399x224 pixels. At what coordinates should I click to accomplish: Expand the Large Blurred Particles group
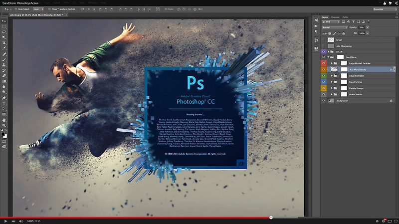pos(332,63)
